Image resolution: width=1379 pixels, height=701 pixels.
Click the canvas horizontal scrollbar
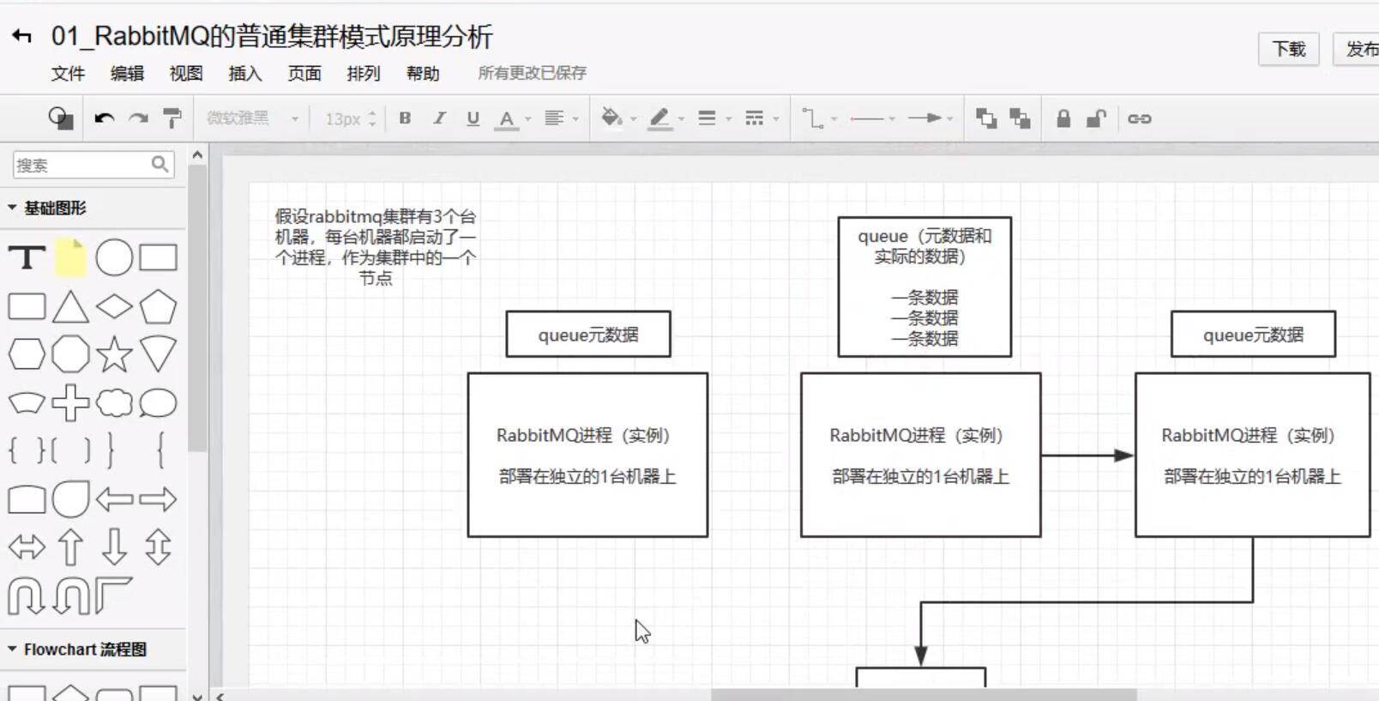tap(924, 695)
